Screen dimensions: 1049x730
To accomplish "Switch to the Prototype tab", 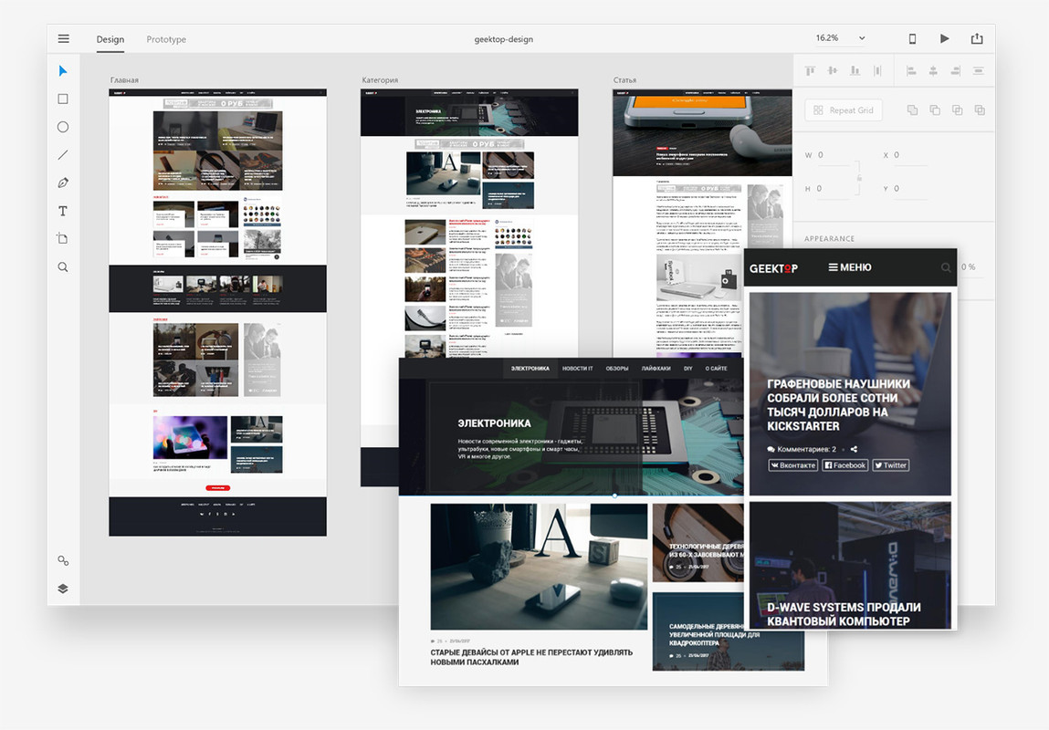I will (x=166, y=39).
